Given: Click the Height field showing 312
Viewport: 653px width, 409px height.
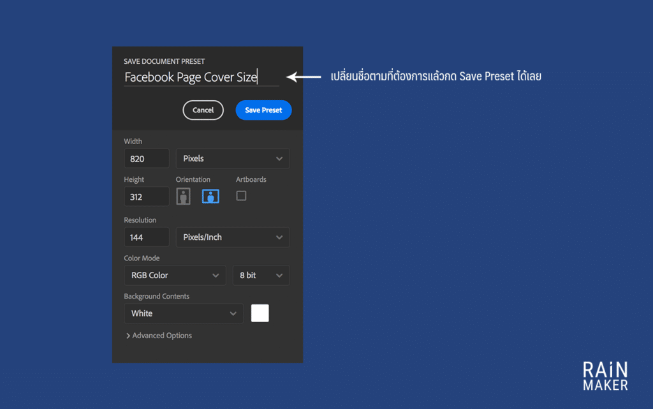Looking at the screenshot, I should pos(147,197).
